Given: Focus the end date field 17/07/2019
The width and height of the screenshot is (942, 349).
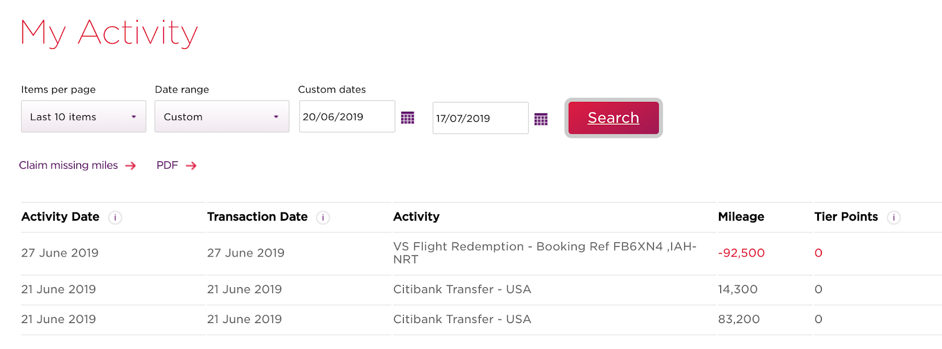Looking at the screenshot, I should click(x=479, y=118).
